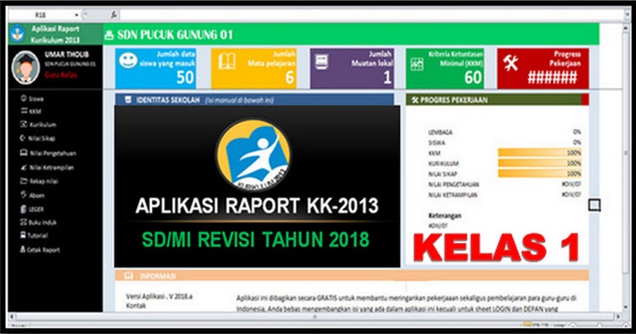
Task: Click the fx insert function icon
Action: pos(114,14)
